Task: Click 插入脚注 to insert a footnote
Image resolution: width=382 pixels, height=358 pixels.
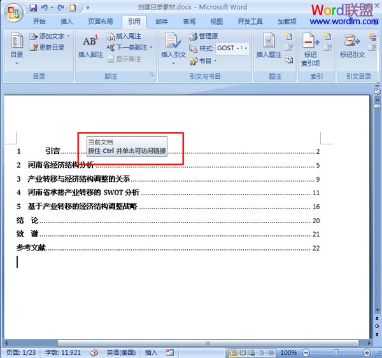Action: coord(90,46)
